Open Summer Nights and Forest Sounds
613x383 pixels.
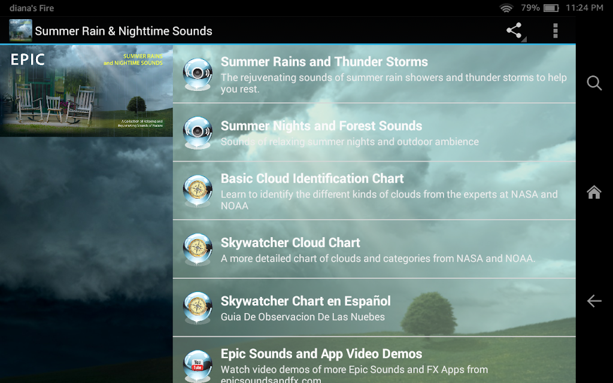pyautogui.click(x=374, y=132)
